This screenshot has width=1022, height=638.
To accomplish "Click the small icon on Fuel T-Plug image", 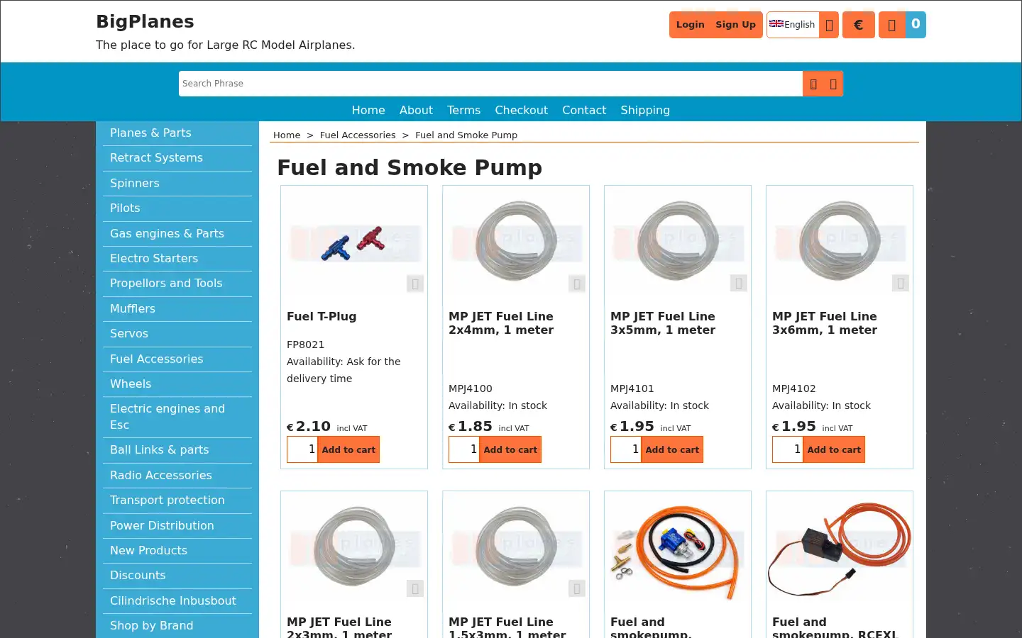I will click(415, 284).
